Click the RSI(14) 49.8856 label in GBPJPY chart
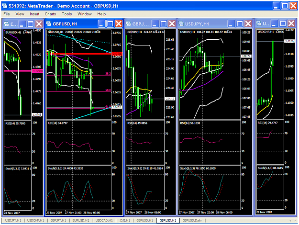The width and height of the screenshot is (299, 225). (x=137, y=123)
